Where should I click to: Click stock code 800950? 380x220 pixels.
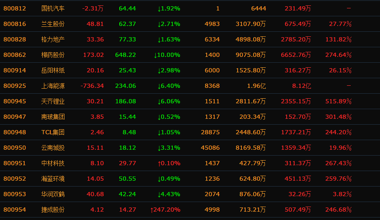(15, 148)
